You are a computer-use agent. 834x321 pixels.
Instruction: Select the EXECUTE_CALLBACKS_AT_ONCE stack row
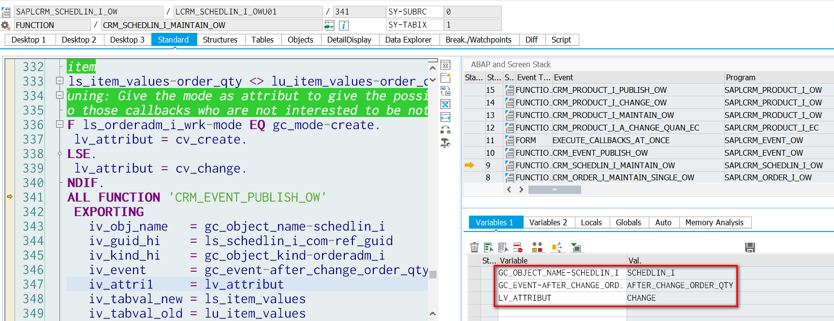[x=611, y=140]
